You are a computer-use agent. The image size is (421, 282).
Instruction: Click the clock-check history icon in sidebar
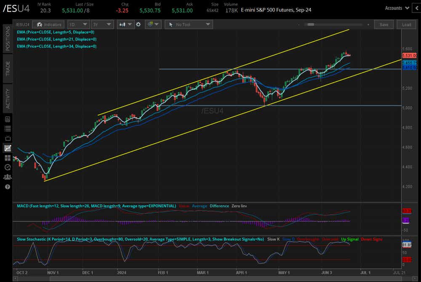8,167
